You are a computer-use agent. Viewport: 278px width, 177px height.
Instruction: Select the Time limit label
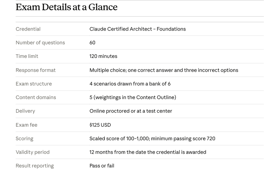27,56
